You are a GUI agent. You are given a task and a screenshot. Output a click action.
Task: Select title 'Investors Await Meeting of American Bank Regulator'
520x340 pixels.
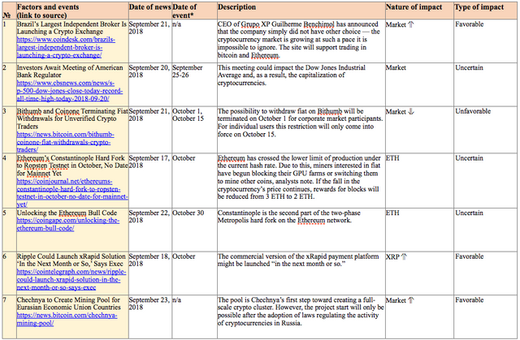pyautogui.click(x=70, y=71)
